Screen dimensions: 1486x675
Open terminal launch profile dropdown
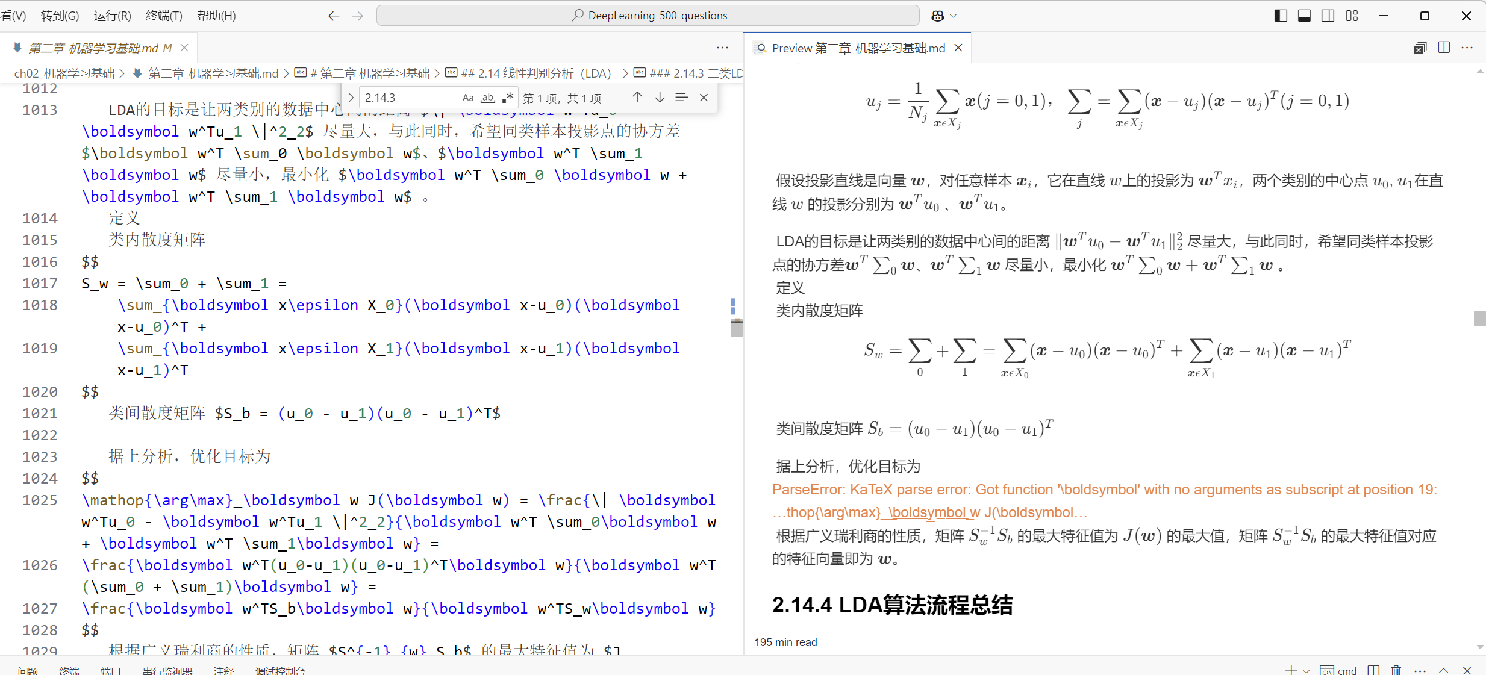(1306, 670)
